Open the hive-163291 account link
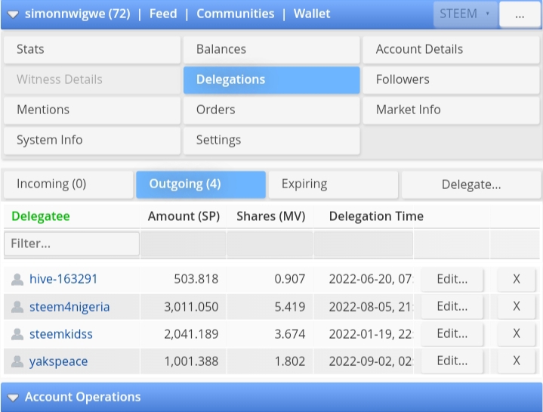 coord(63,280)
